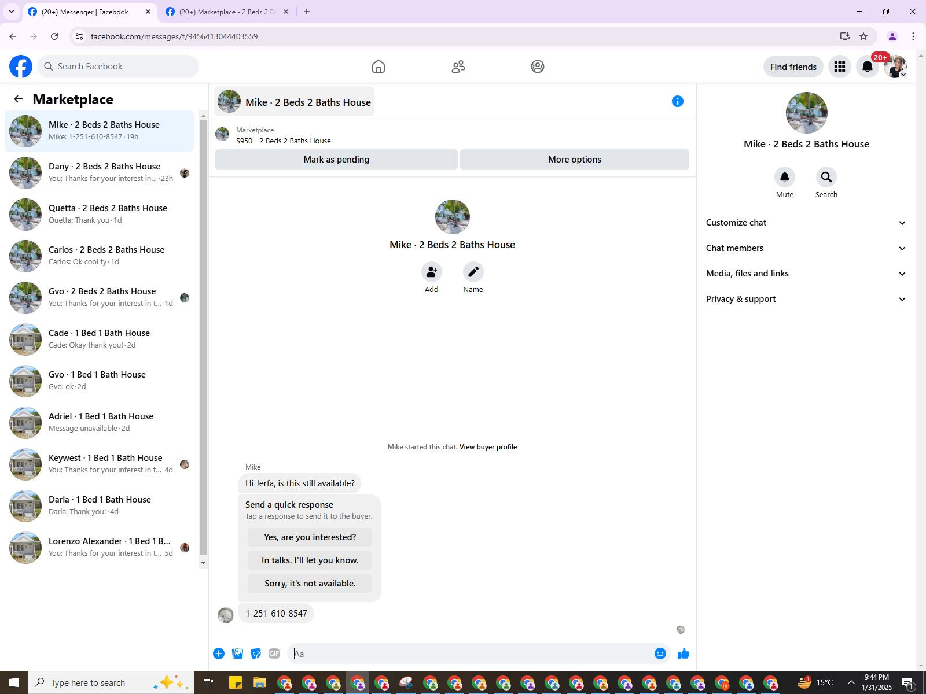The width and height of the screenshot is (926, 694).
Task: Open the Groups icon in top navigation
Action: pos(538,67)
